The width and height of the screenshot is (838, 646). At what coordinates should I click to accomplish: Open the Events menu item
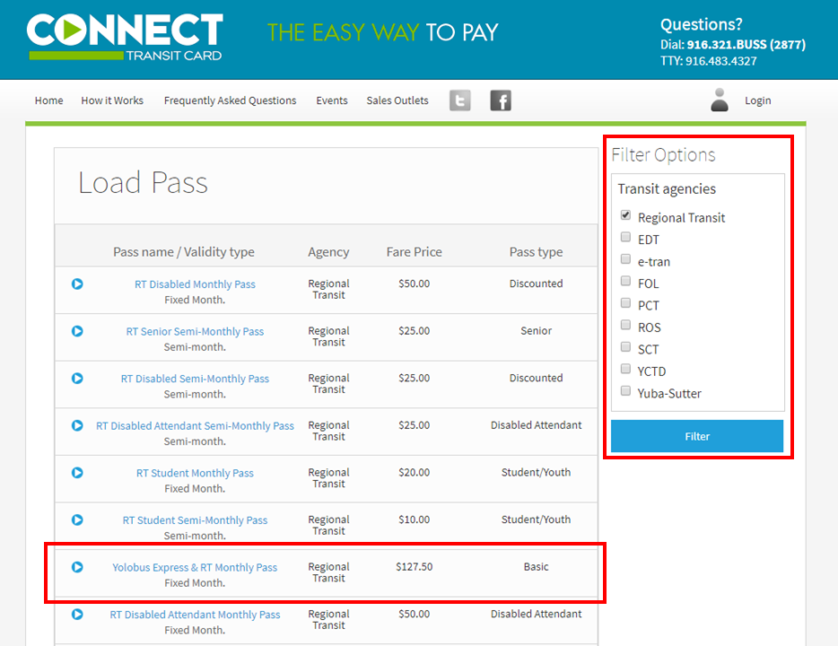(x=332, y=100)
